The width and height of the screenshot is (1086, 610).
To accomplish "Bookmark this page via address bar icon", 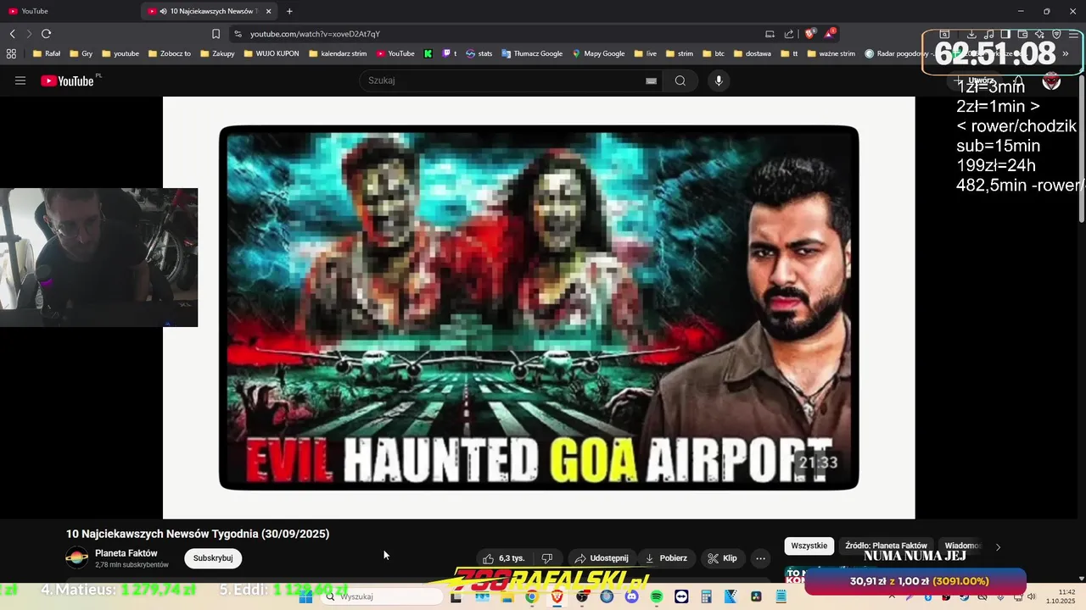I will click(x=216, y=34).
